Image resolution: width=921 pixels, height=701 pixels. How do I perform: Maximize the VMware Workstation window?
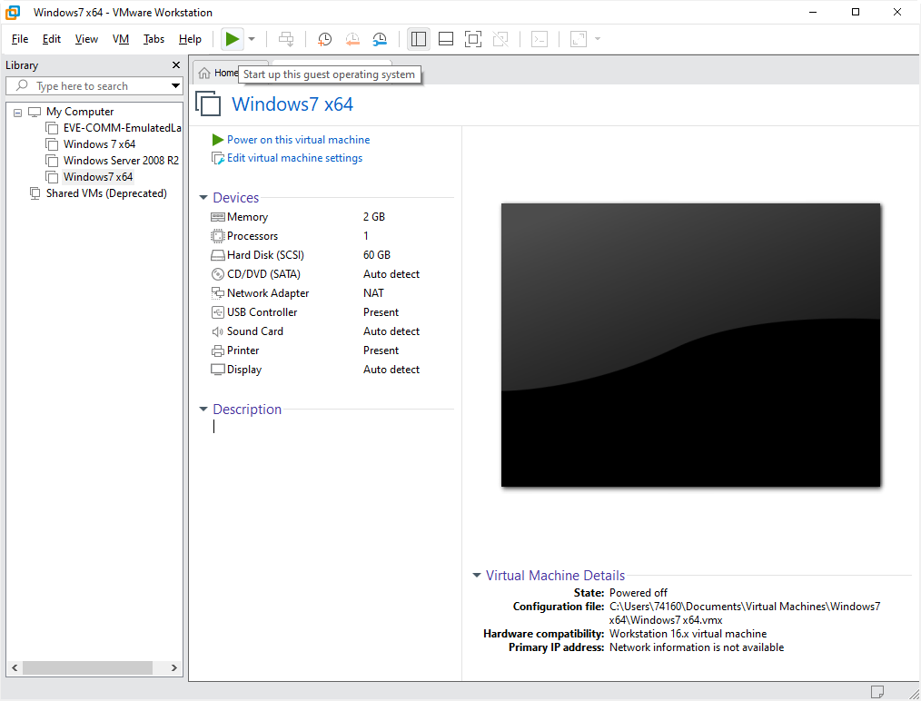(856, 13)
